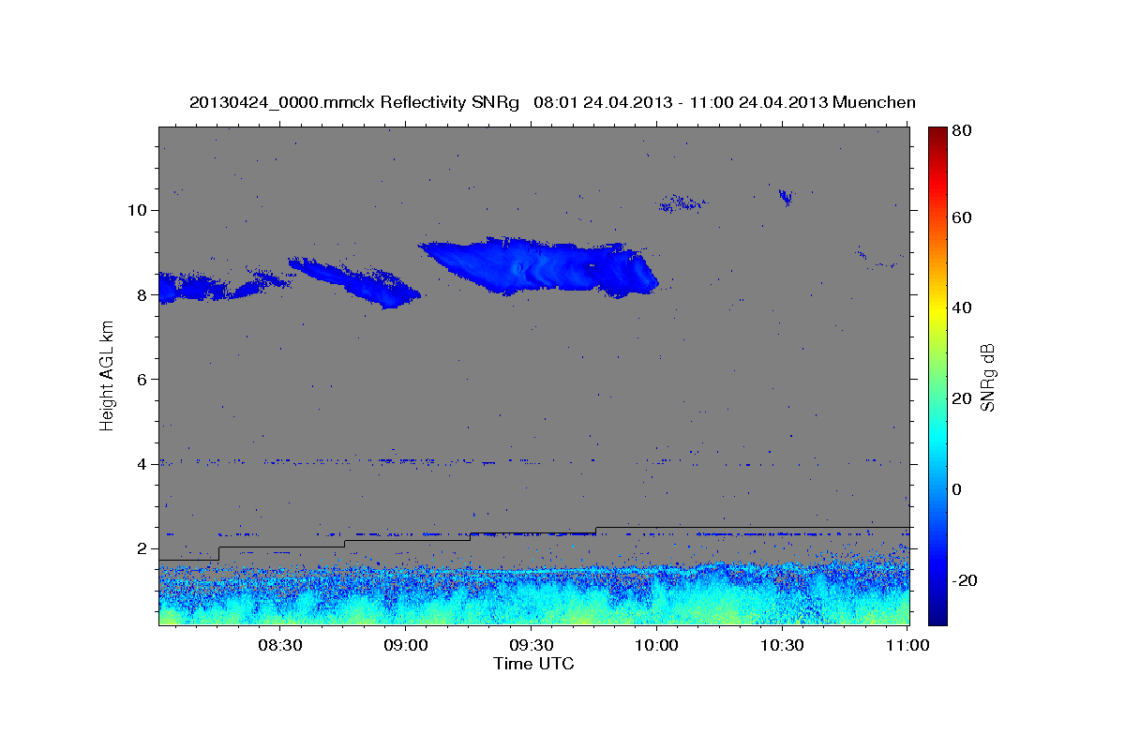Click the plot title text
Screen dimensions: 1125x750
pyautogui.click(x=552, y=102)
